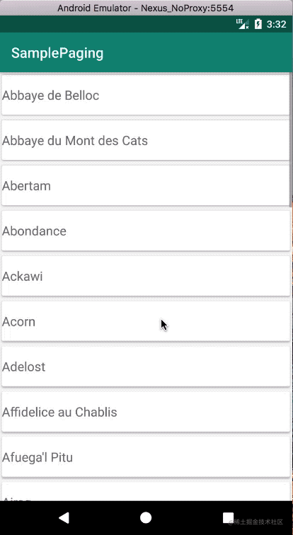Select the Ackawi card
Viewport: 293px width, 535px height.
point(146,277)
